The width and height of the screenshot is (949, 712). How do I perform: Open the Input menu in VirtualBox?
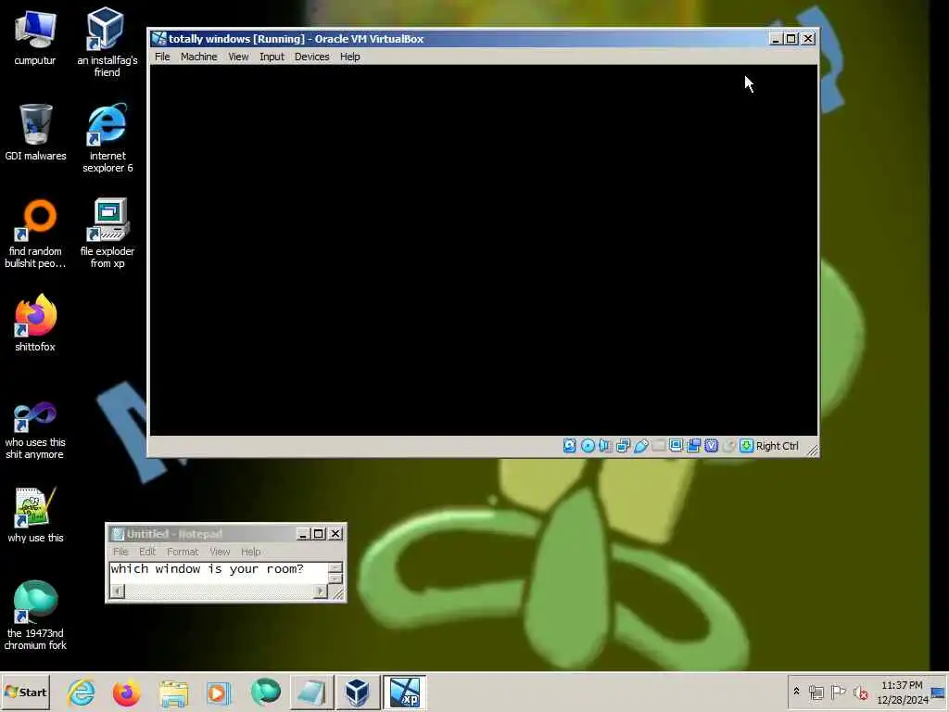pyautogui.click(x=272, y=57)
